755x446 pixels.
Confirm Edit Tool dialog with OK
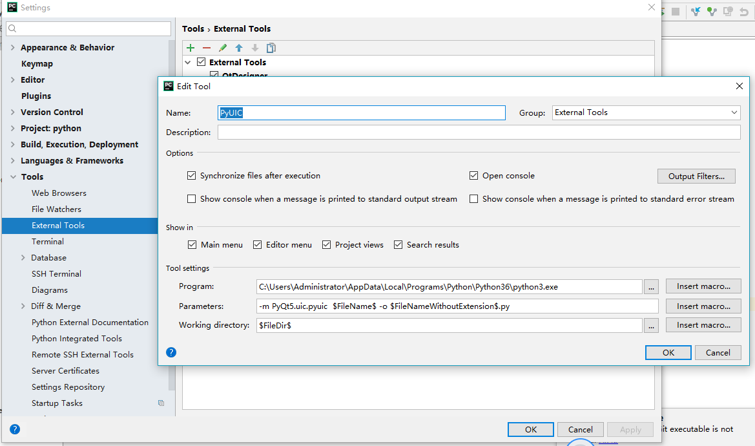668,352
